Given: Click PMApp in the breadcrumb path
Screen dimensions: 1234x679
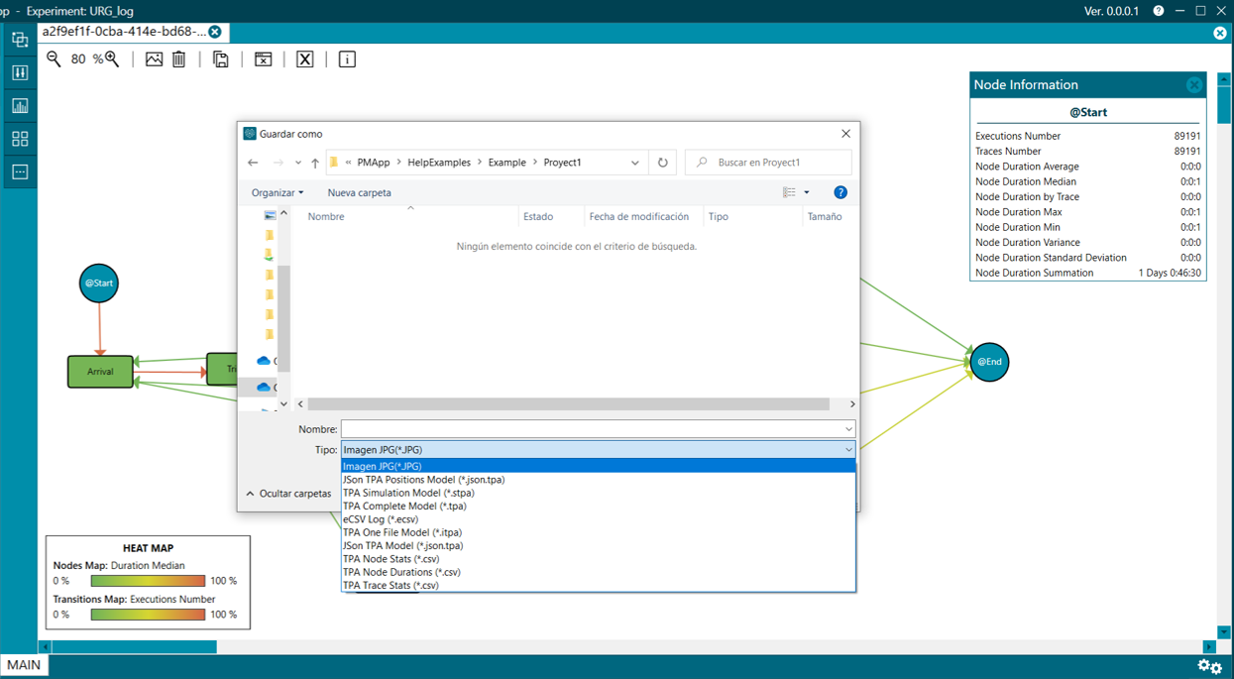Looking at the screenshot, I should pos(374,163).
